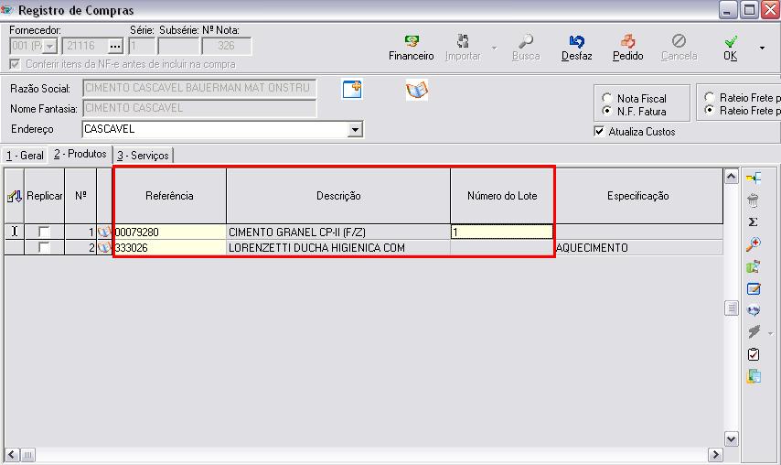Image resolution: width=781 pixels, height=465 pixels.
Task: Click the ellipsis button next to fornecedor code
Action: pyautogui.click(x=114, y=46)
